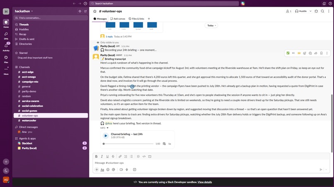Play the Channel briefing audio
Viewport: 334px width, 187px height.
pyautogui.click(x=106, y=136)
